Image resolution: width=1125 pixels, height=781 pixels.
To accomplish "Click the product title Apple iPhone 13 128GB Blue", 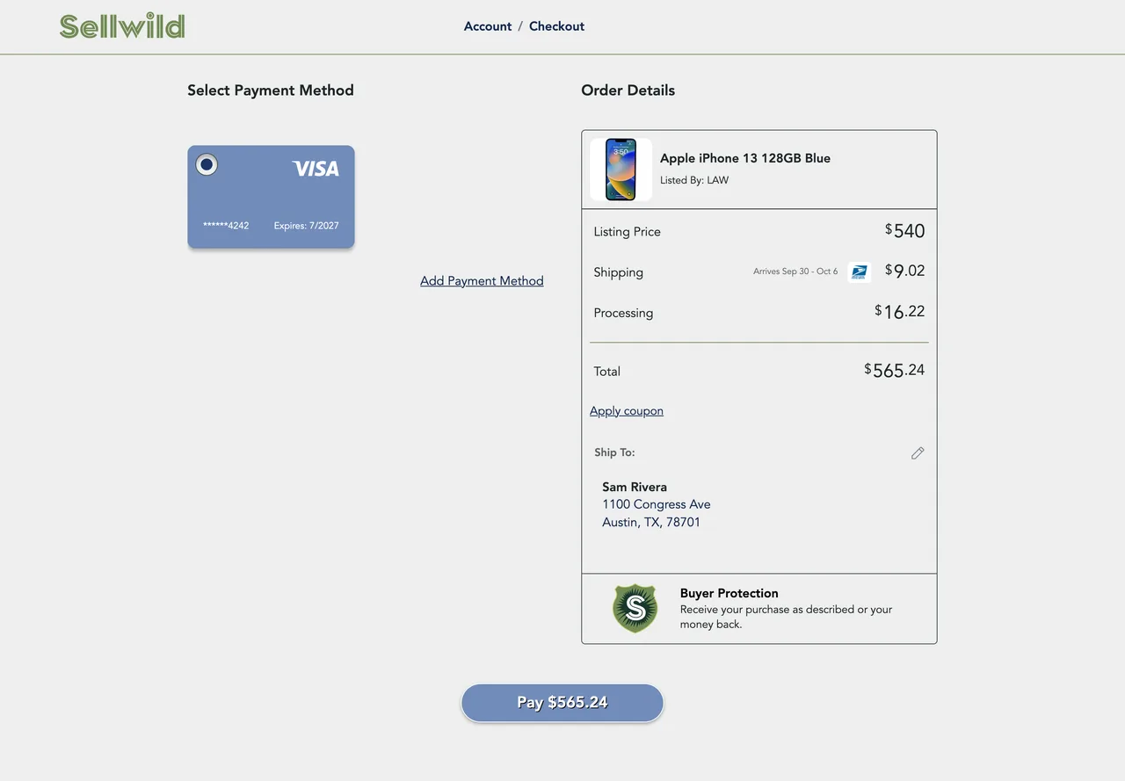I will pyautogui.click(x=745, y=158).
